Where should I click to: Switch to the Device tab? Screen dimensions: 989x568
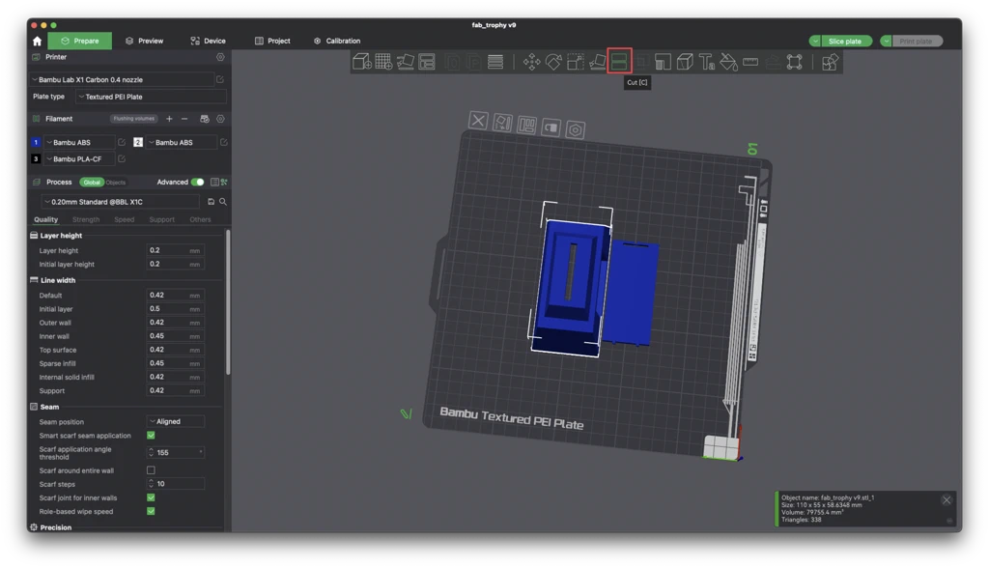pos(209,41)
